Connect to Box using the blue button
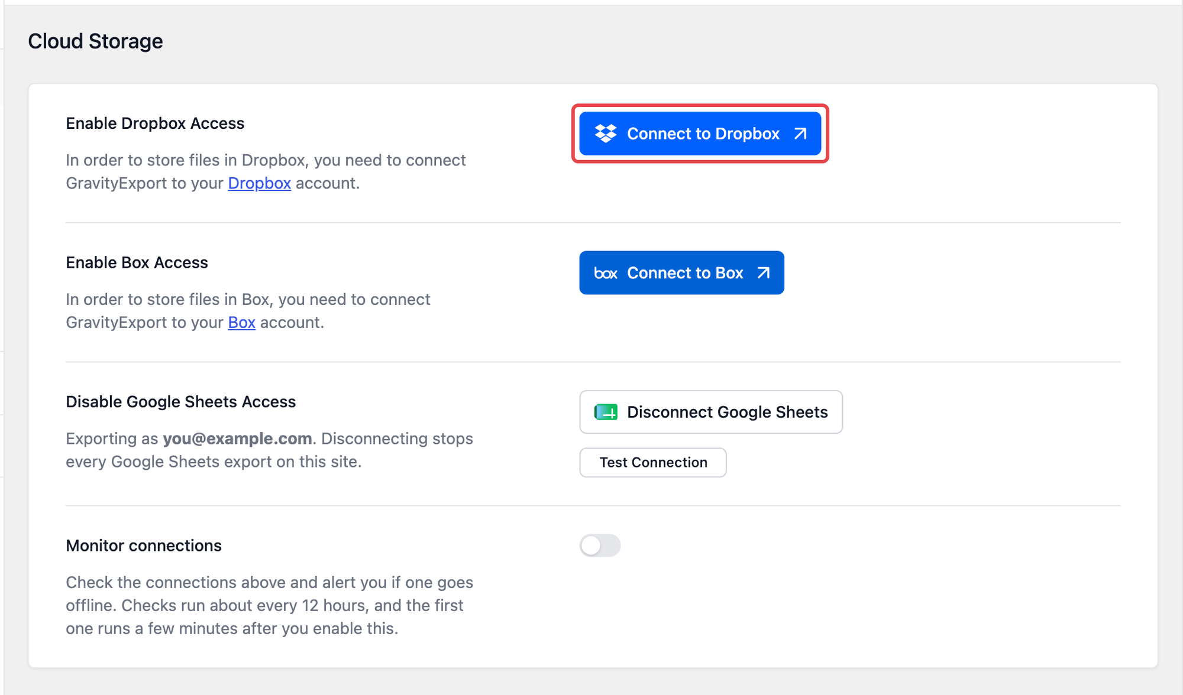The height and width of the screenshot is (695, 1183). coord(681,273)
